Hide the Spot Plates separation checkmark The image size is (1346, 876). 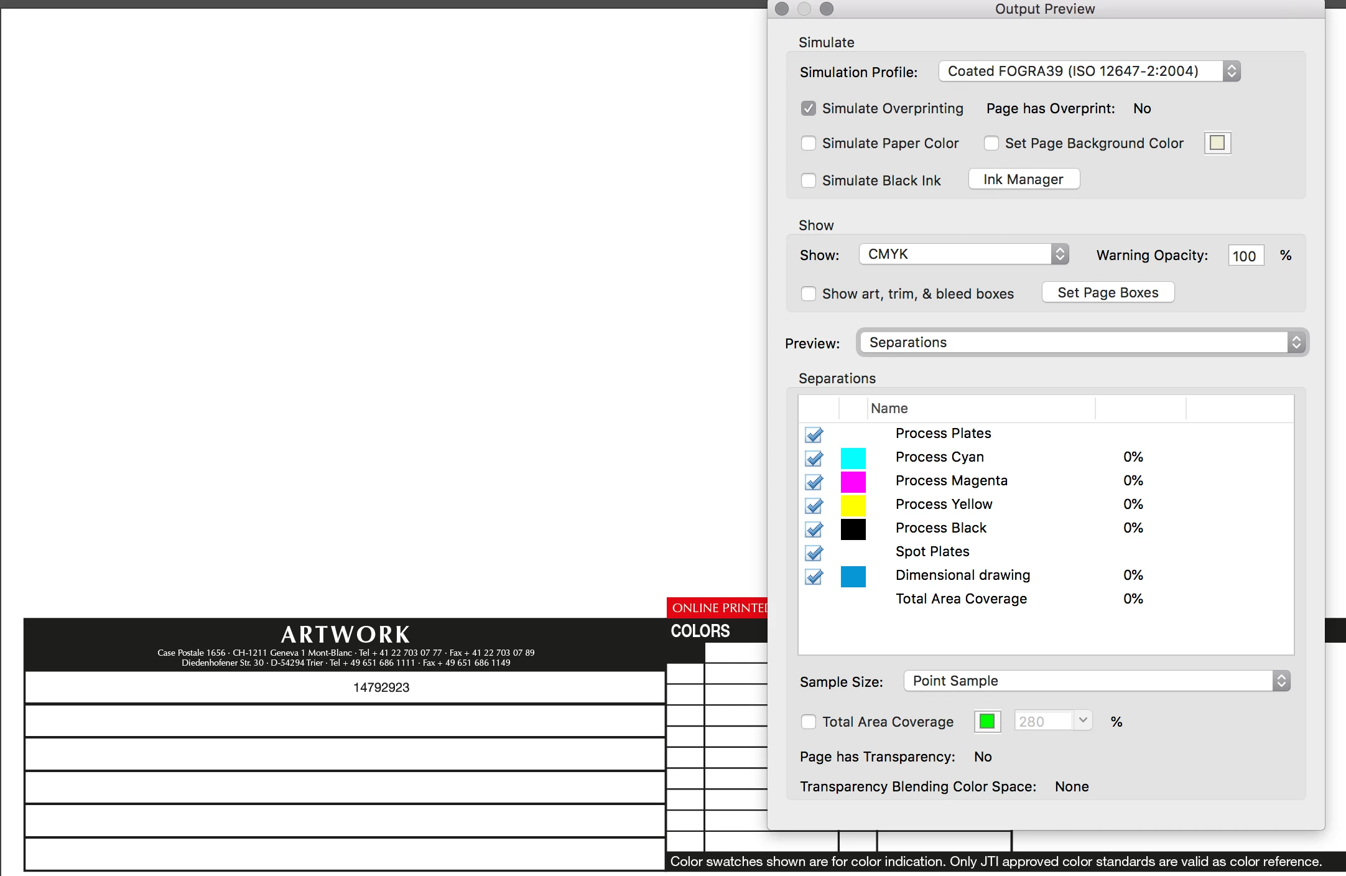814,552
